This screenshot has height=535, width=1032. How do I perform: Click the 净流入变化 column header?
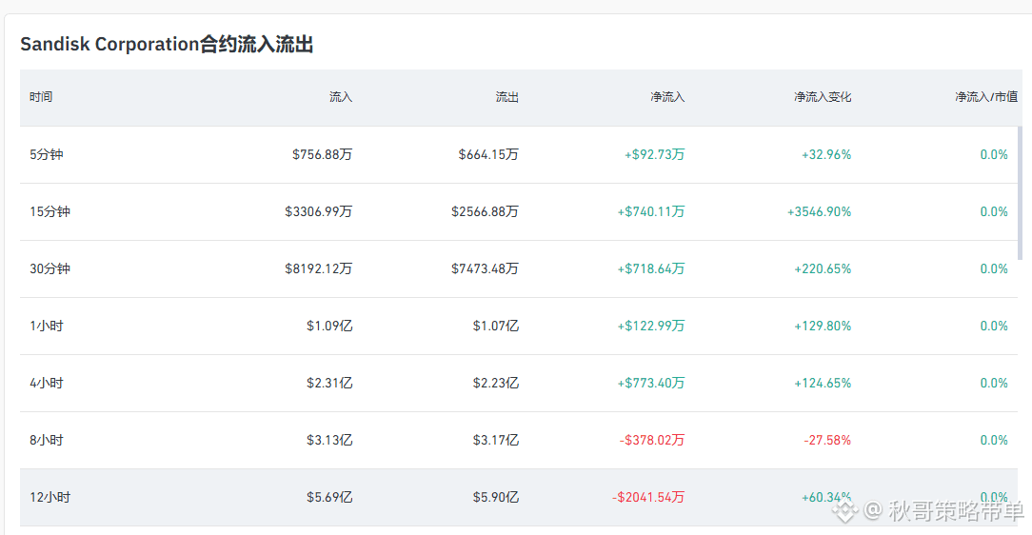[x=823, y=97]
